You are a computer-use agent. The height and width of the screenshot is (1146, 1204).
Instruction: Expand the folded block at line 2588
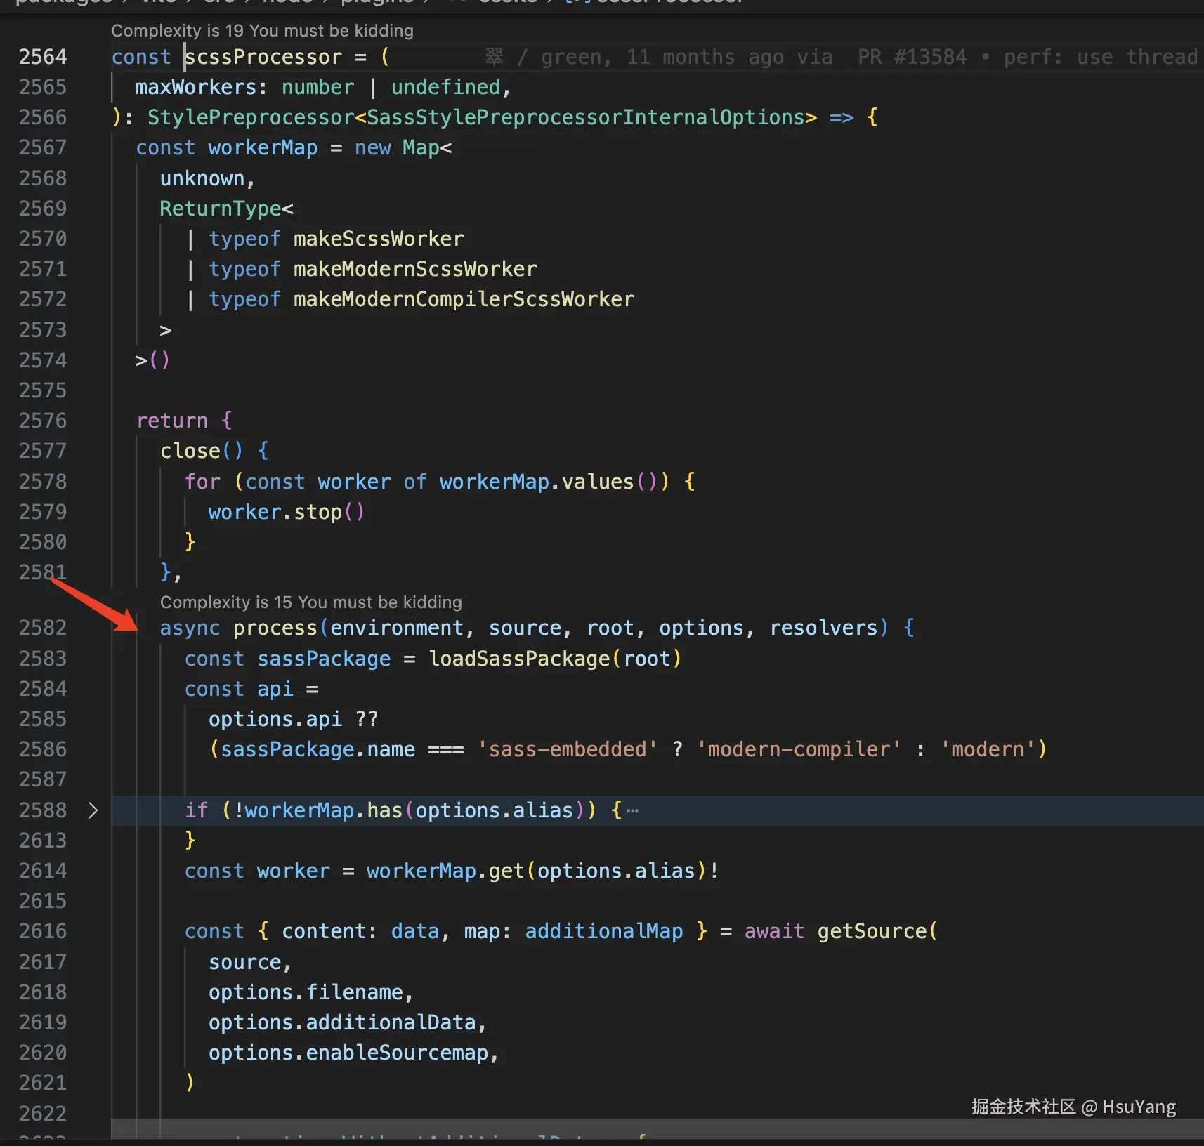click(x=93, y=810)
